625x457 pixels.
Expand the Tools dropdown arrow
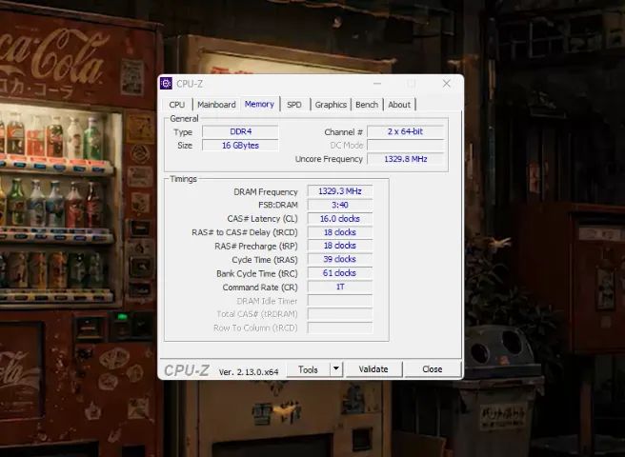336,369
